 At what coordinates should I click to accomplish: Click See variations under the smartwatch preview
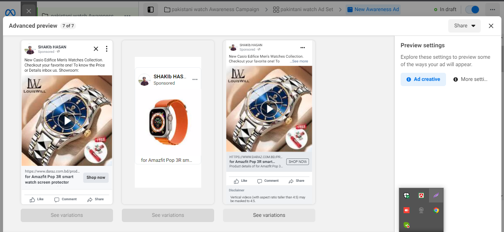coord(168,215)
